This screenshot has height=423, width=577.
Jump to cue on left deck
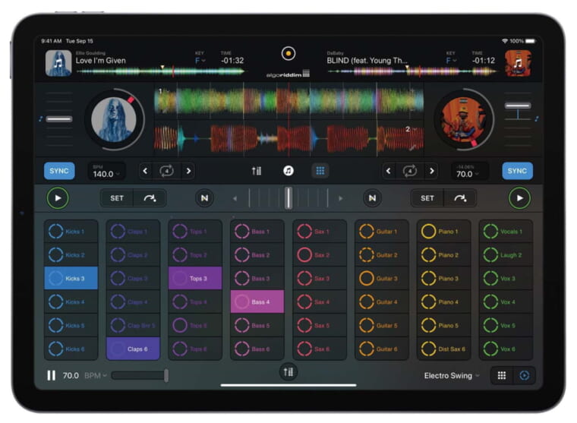[150, 198]
